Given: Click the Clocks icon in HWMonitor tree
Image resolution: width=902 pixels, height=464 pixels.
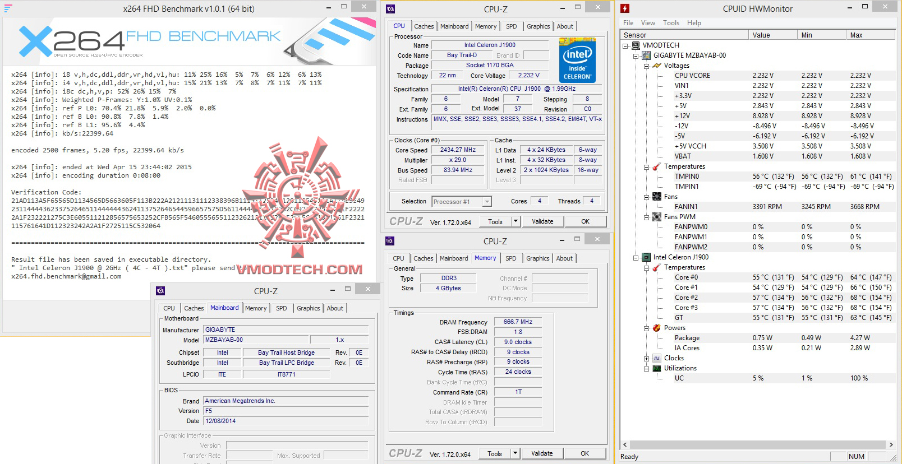Looking at the screenshot, I should tap(657, 358).
